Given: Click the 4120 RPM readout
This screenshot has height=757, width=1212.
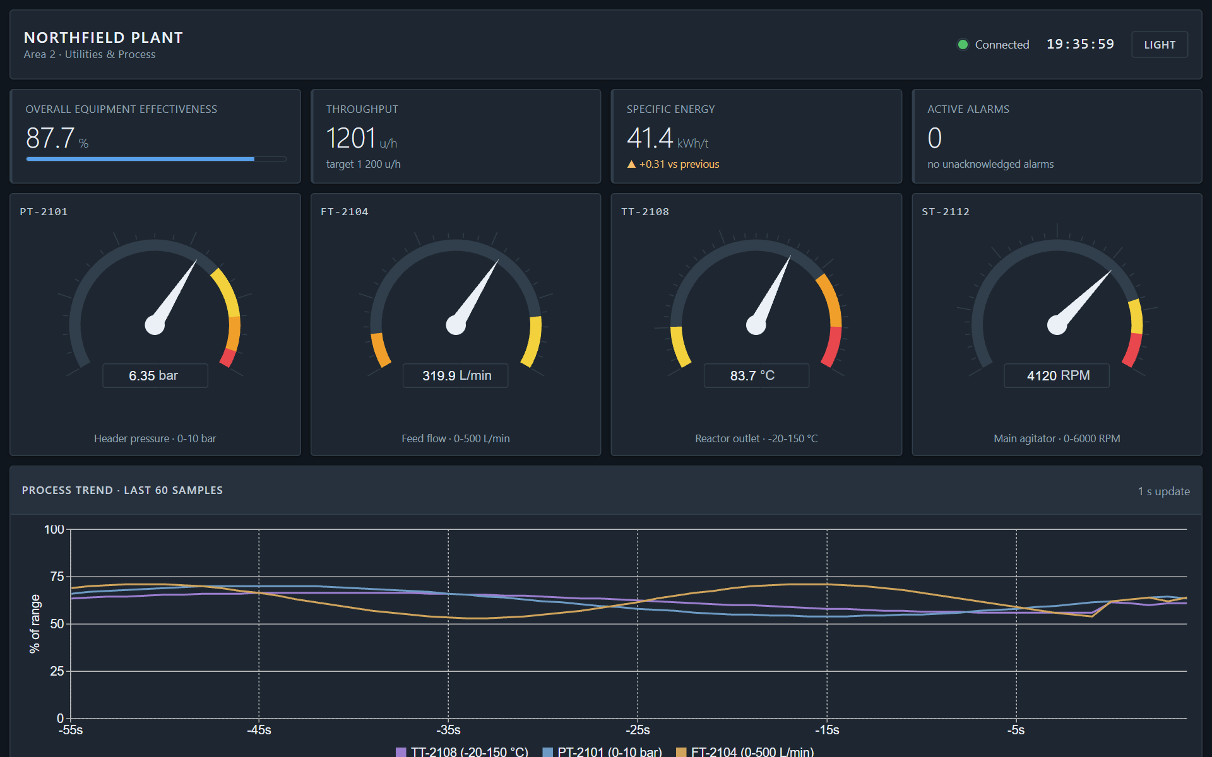Looking at the screenshot, I should point(1057,375).
